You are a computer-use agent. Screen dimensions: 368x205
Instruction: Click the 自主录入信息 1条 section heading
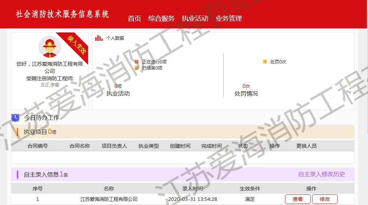point(46,175)
